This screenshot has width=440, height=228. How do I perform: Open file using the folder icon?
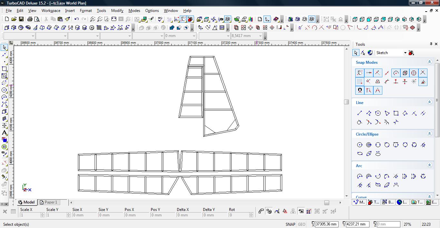pyautogui.click(x=14, y=19)
